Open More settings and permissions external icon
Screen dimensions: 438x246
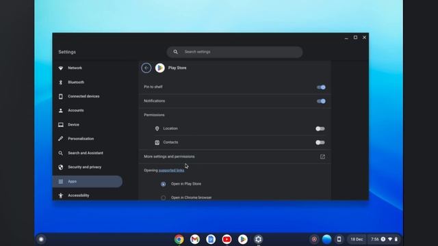[x=322, y=156]
